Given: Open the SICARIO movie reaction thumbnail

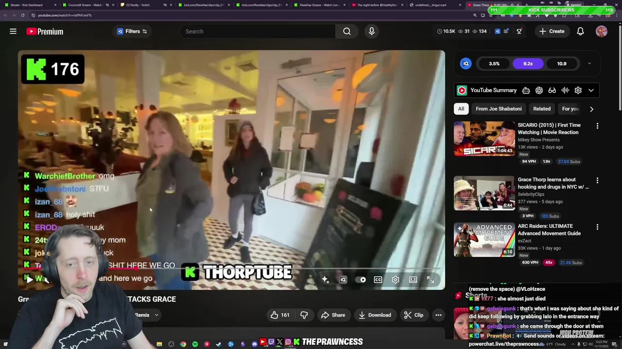Looking at the screenshot, I should 484,139.
